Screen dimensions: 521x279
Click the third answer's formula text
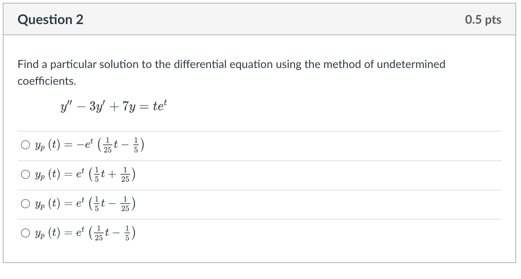click(x=85, y=203)
